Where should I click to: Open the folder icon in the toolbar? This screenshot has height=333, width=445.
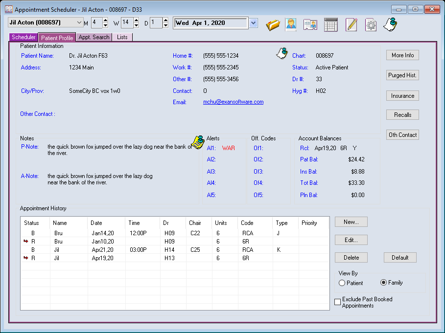273,24
